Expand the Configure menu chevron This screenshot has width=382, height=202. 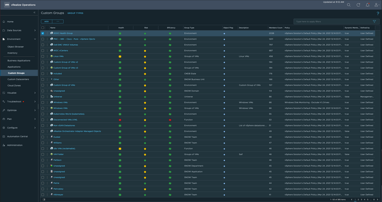pyautogui.click(x=35, y=128)
